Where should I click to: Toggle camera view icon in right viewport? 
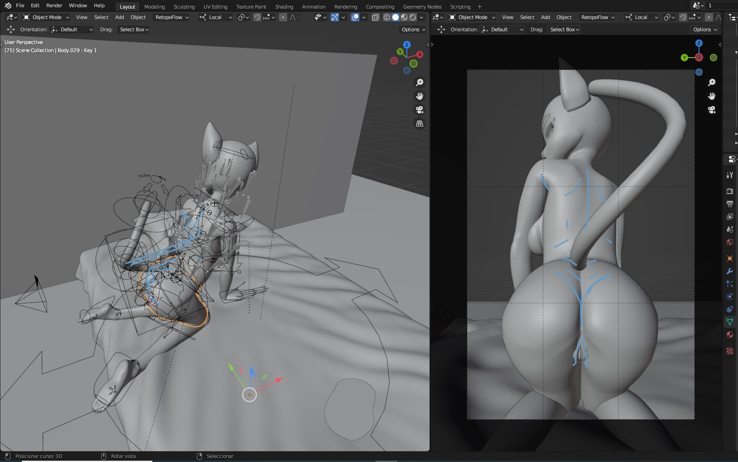(x=712, y=110)
